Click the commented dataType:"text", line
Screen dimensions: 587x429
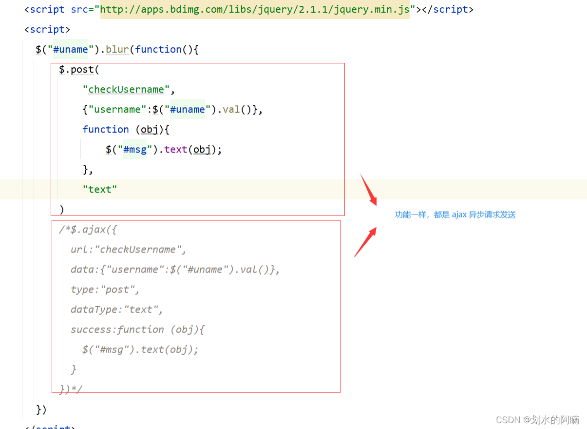coord(117,309)
